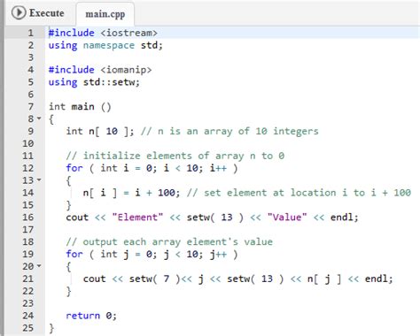Viewport: 420px width, 336px height.
Task: Click line number 25 in the gutter
Action: point(28,328)
